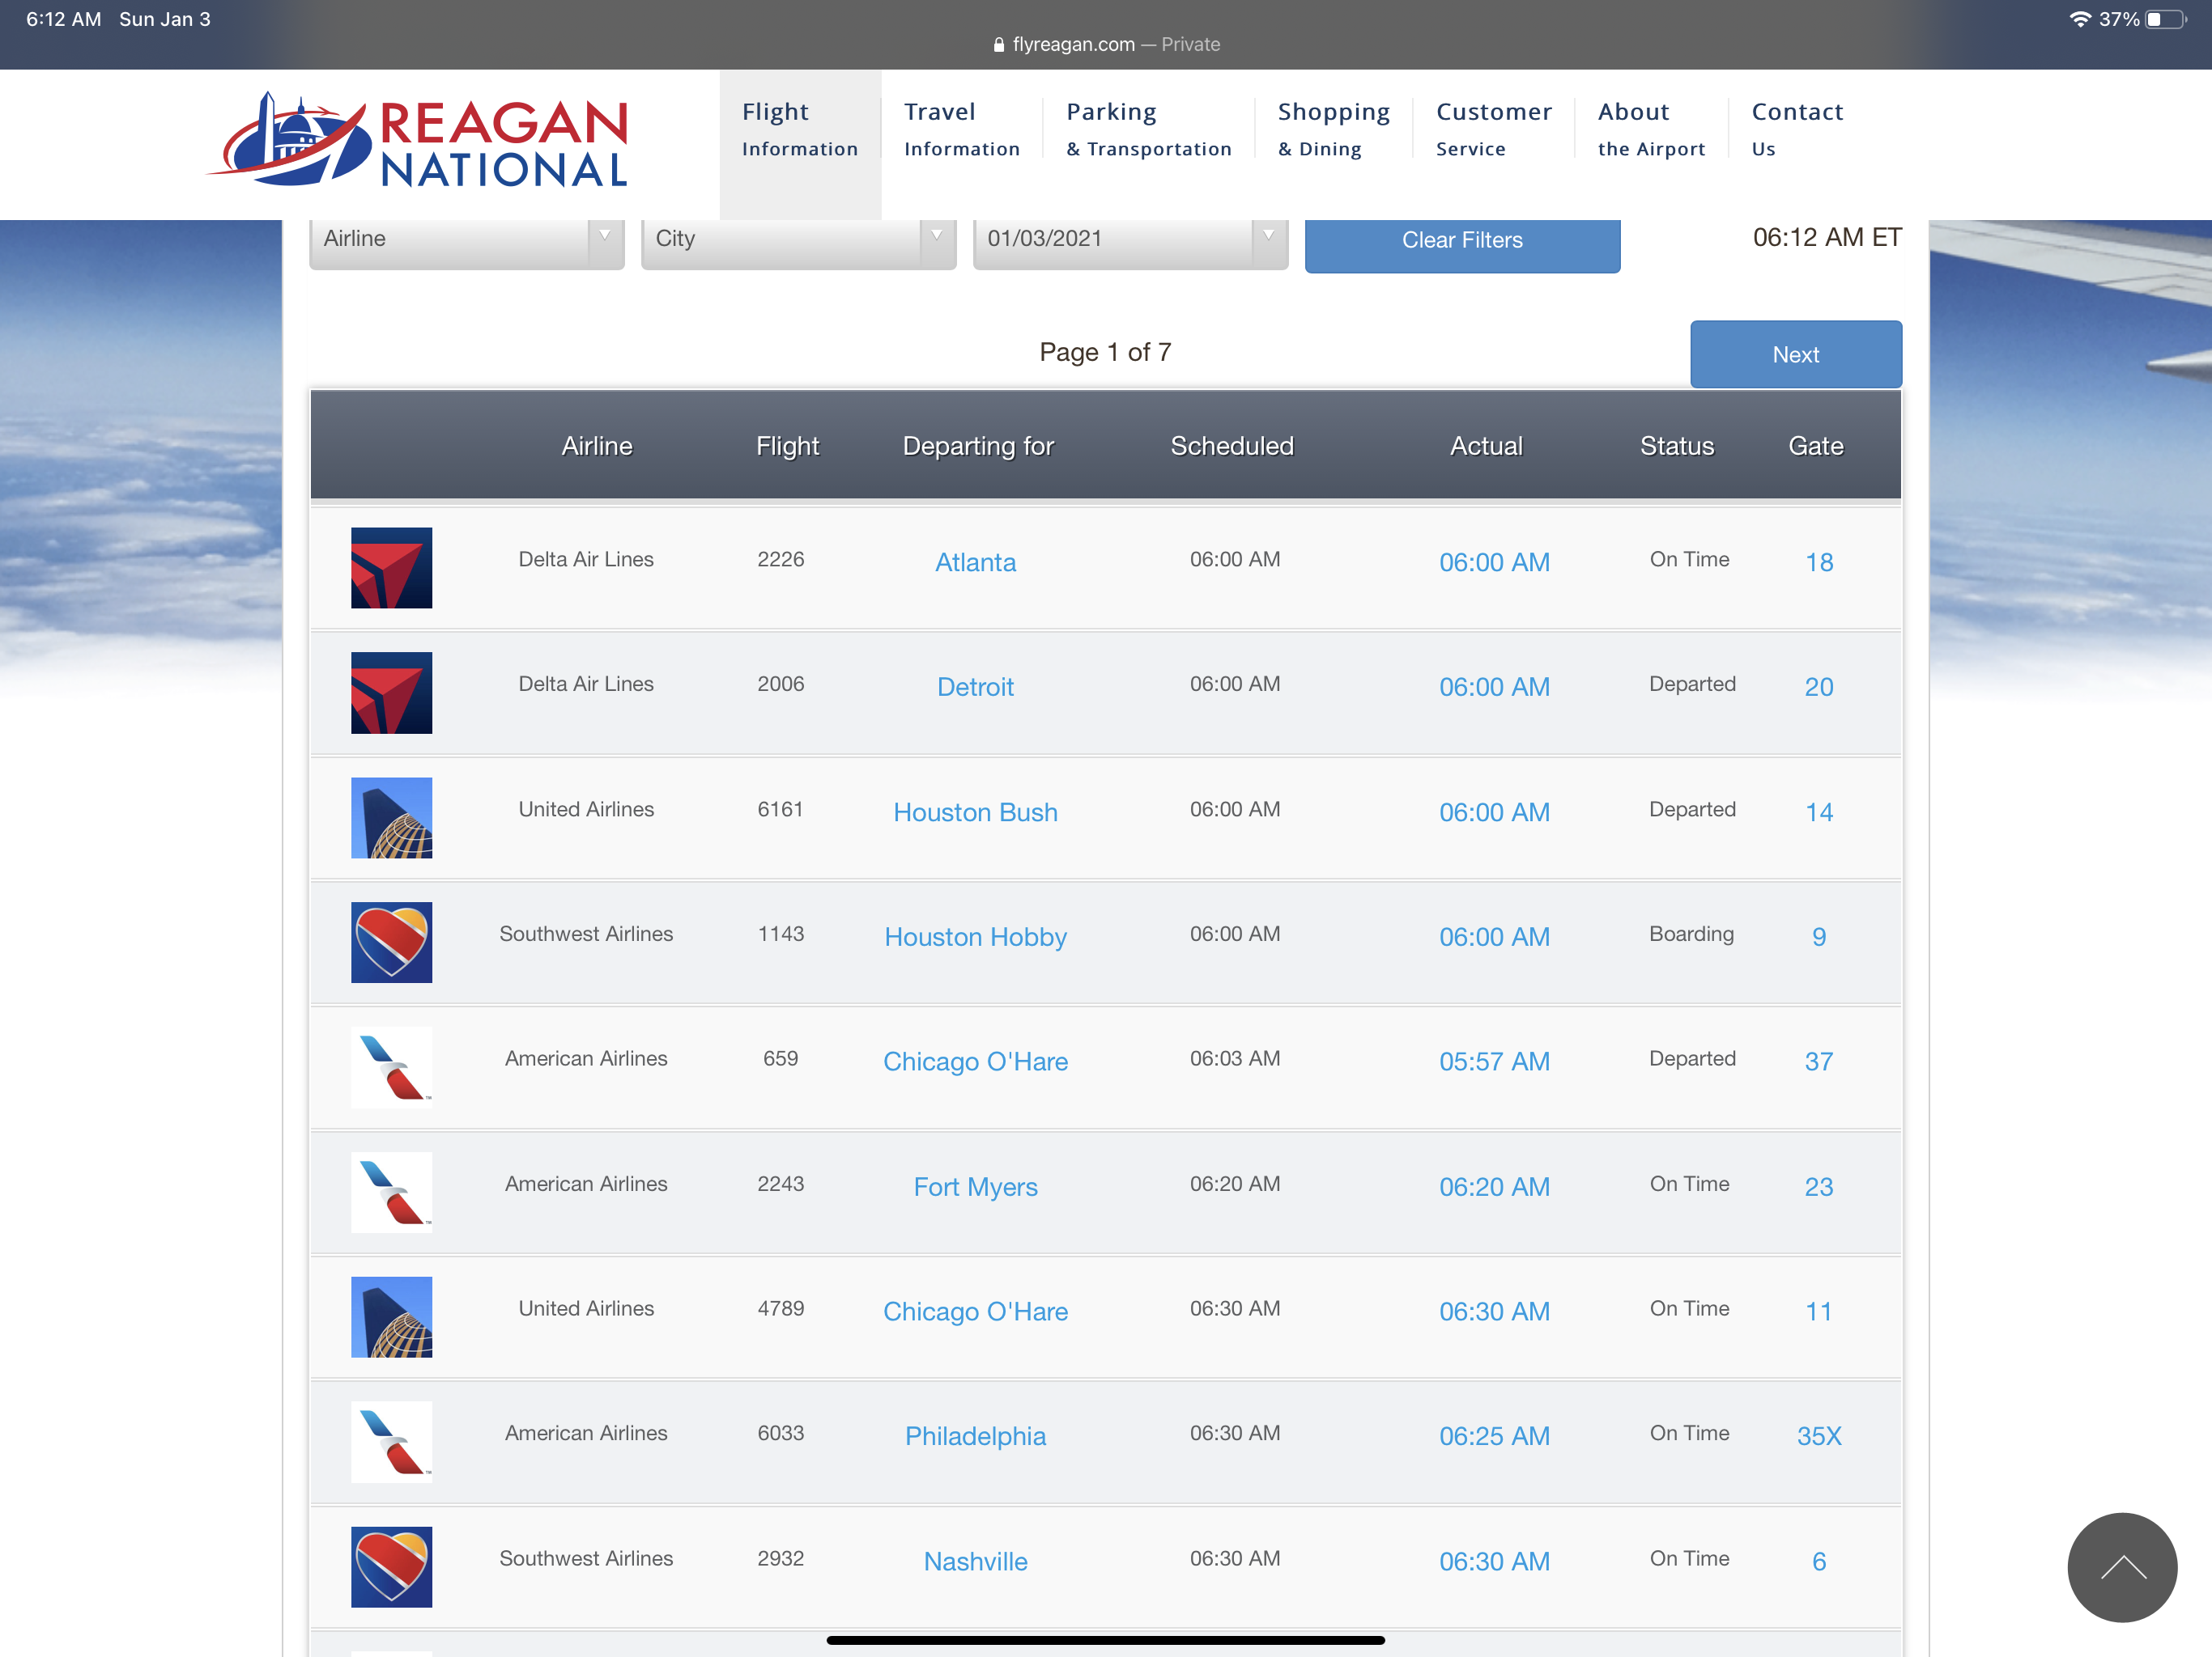Viewport: 2212px width, 1657px height.
Task: Click the Delta logo for flight 2006
Action: (391, 693)
